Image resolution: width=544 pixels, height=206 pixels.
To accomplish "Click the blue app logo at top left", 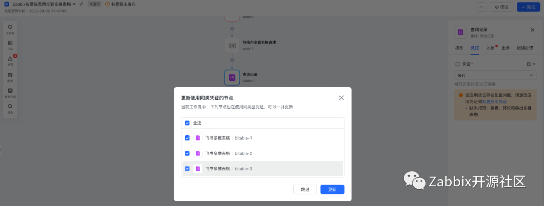I will [x=7, y=4].
